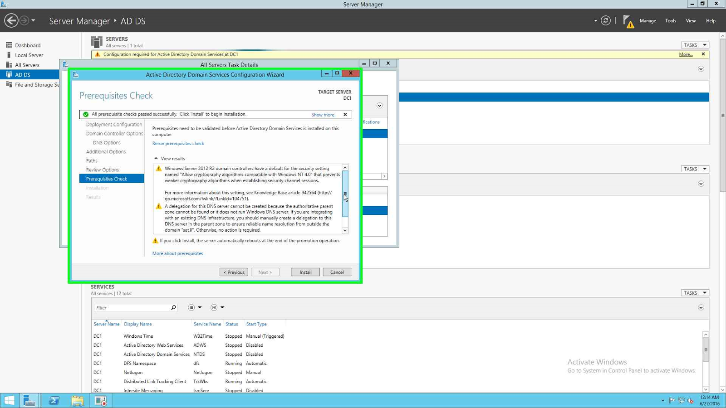The width and height of the screenshot is (726, 408).
Task: Go to Deployment Configuration wizard step
Action: tap(114, 125)
